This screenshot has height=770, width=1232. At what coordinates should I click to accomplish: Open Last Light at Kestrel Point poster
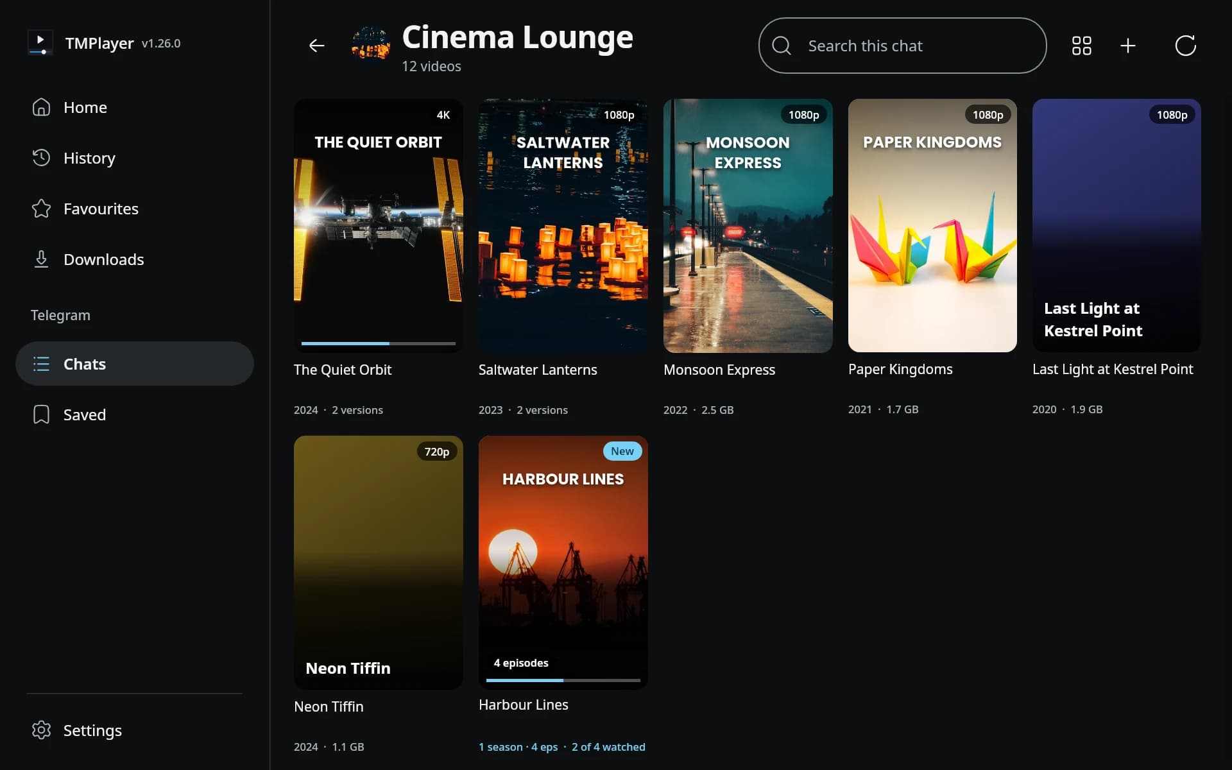point(1116,225)
